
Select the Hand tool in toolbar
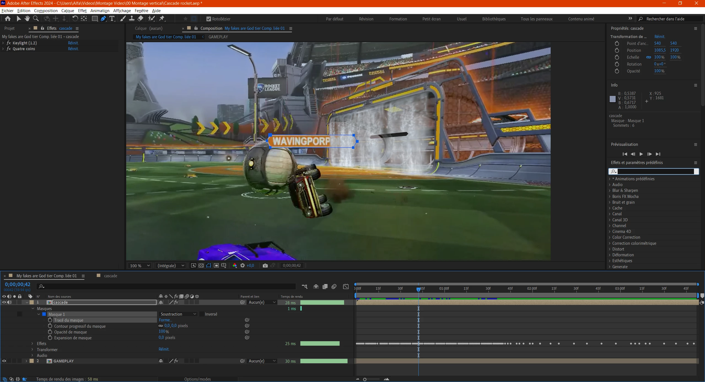tap(27, 18)
